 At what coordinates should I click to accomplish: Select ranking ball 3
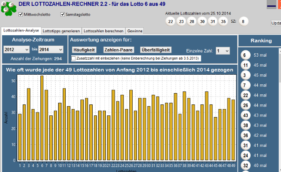point(245,75)
